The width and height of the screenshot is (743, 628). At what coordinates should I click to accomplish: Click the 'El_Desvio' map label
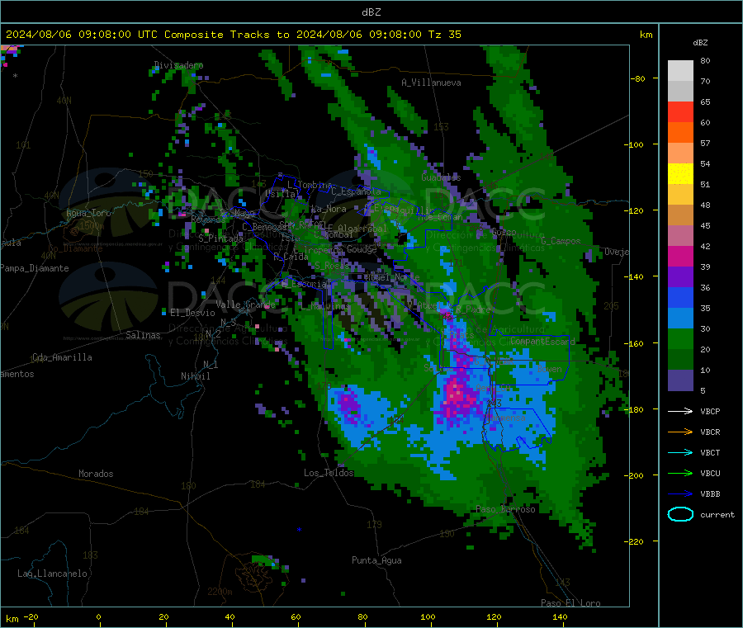point(192,313)
